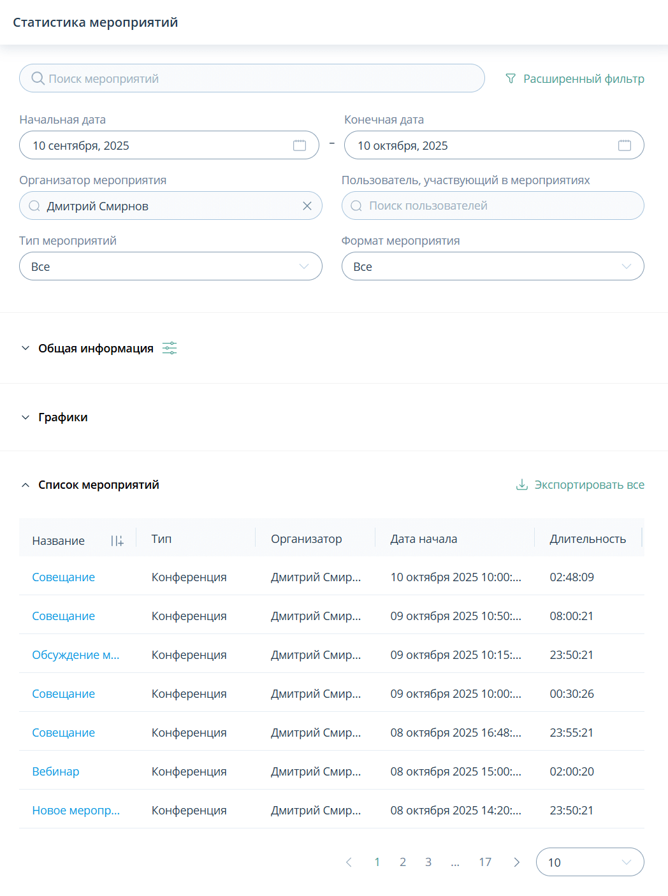Open the Тип мероприятий dropdown
The height and width of the screenshot is (896, 668).
170,266
